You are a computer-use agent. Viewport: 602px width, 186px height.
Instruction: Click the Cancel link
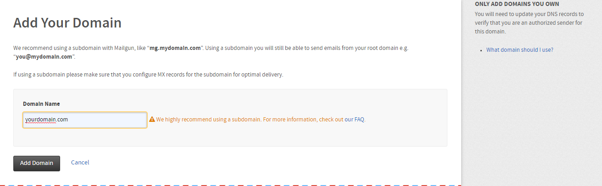point(80,163)
